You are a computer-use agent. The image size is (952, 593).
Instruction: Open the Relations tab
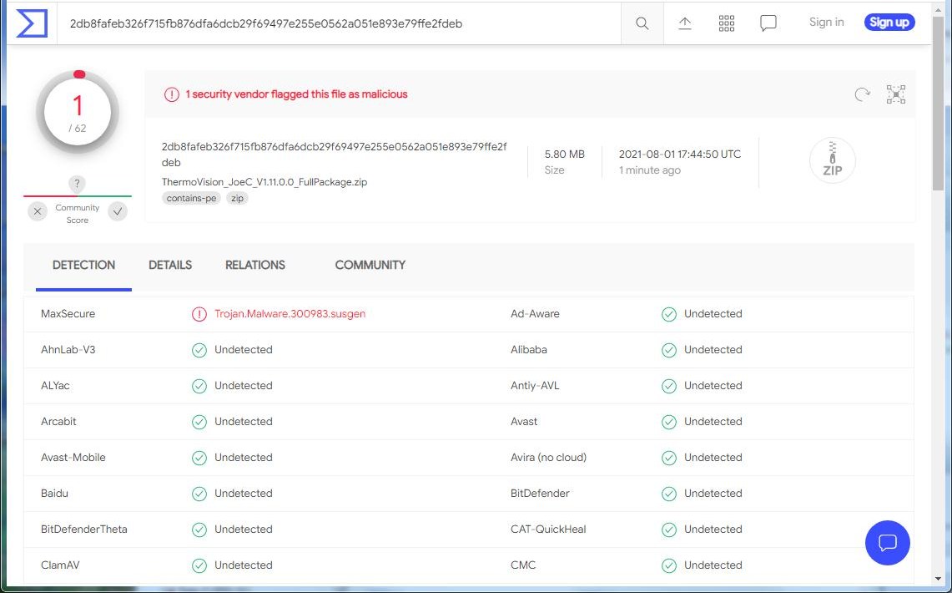coord(255,265)
